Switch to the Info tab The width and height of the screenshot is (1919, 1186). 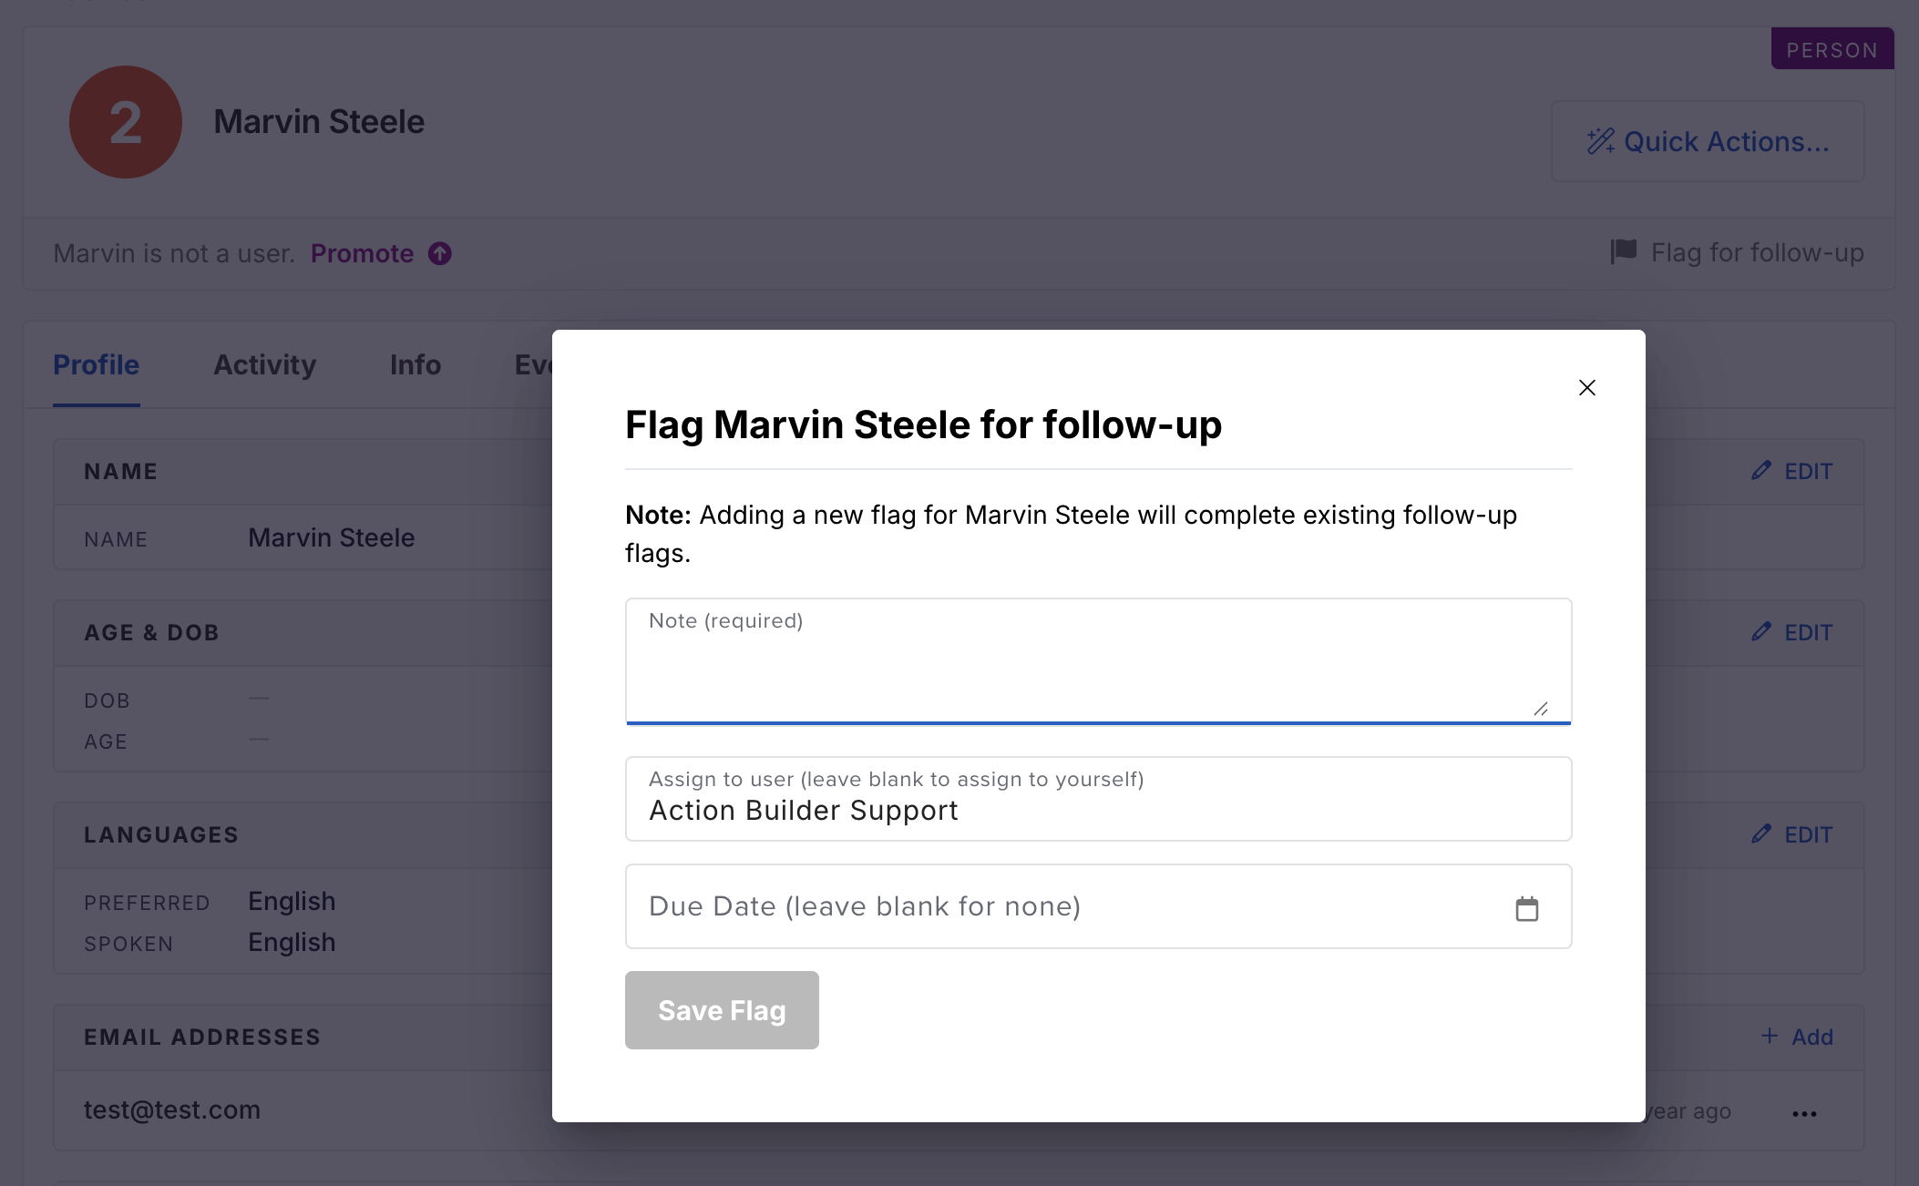click(416, 364)
